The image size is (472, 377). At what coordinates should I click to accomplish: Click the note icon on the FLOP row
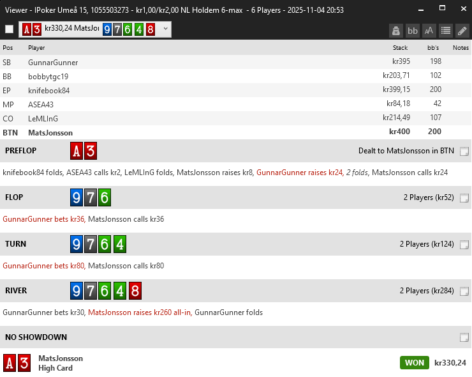pyautogui.click(x=464, y=198)
